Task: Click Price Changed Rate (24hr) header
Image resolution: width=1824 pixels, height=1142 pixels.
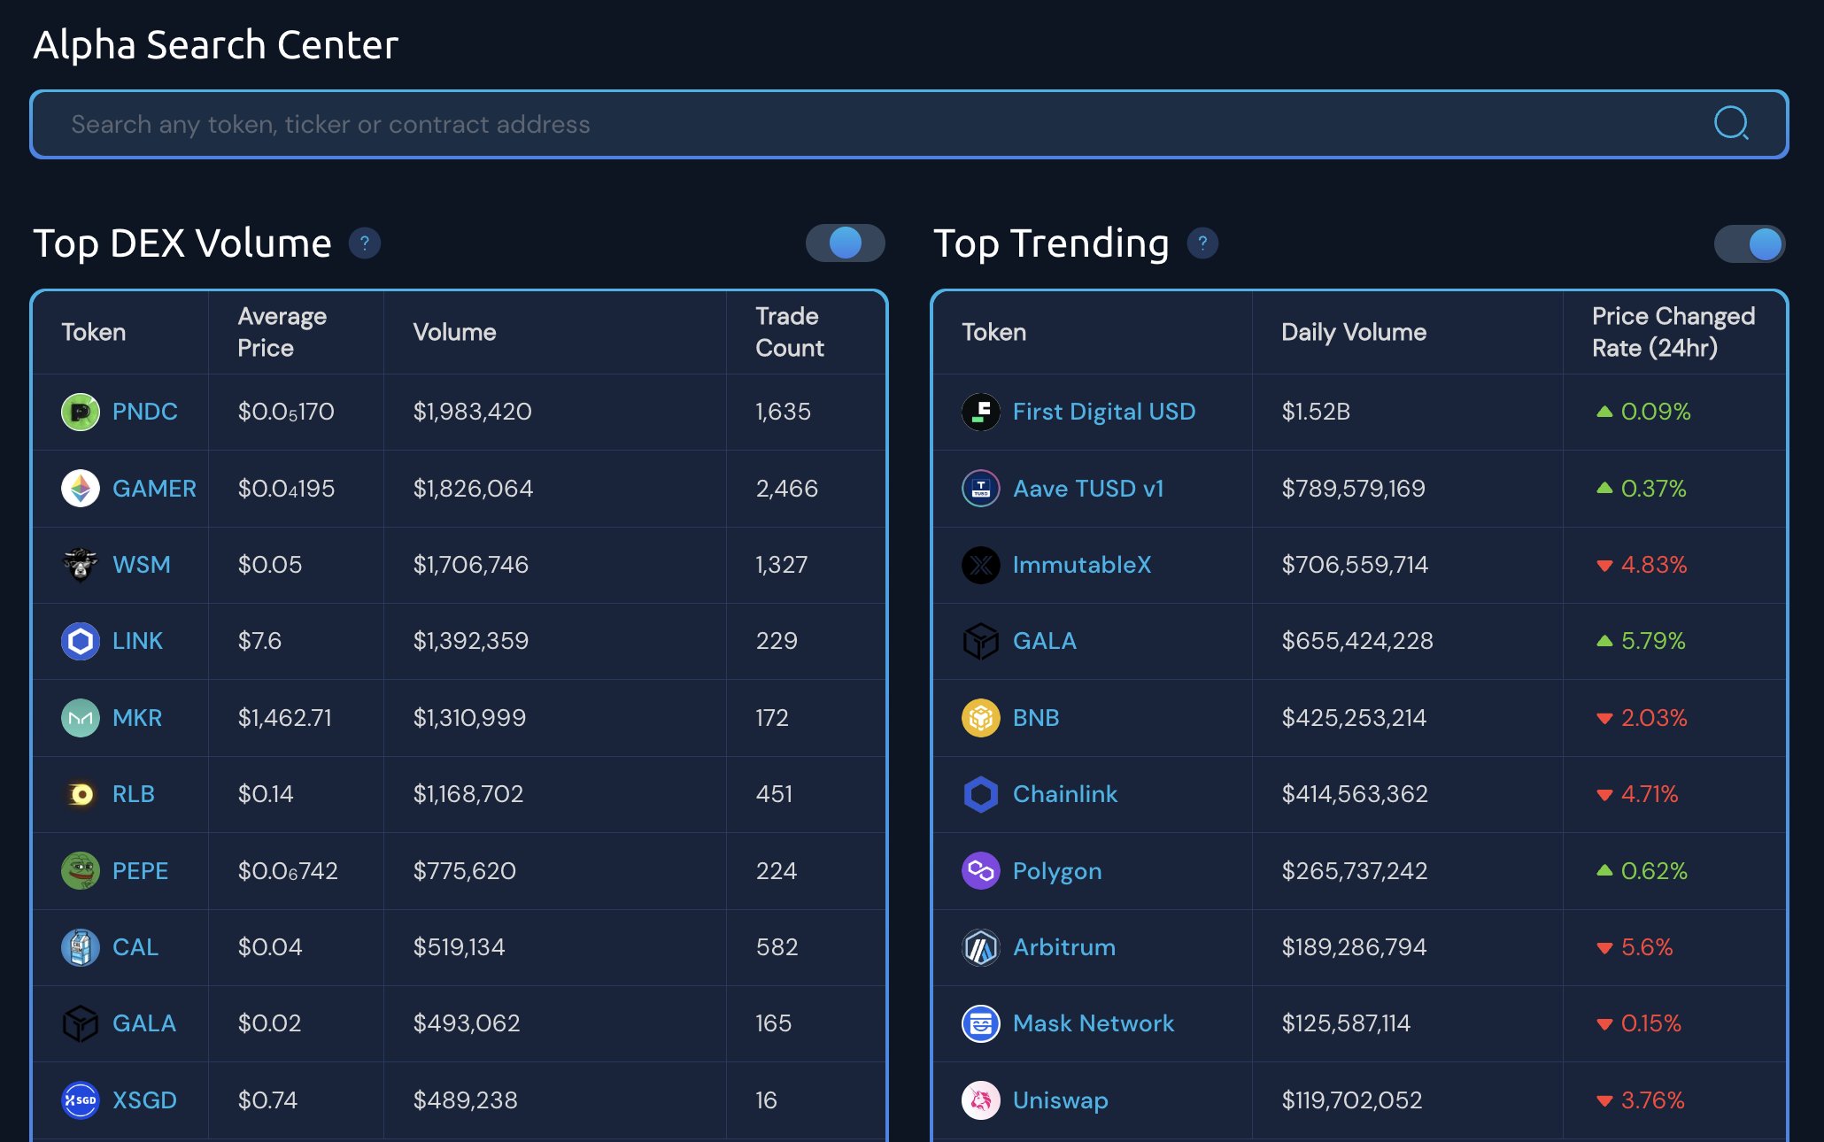Action: pyautogui.click(x=1673, y=332)
